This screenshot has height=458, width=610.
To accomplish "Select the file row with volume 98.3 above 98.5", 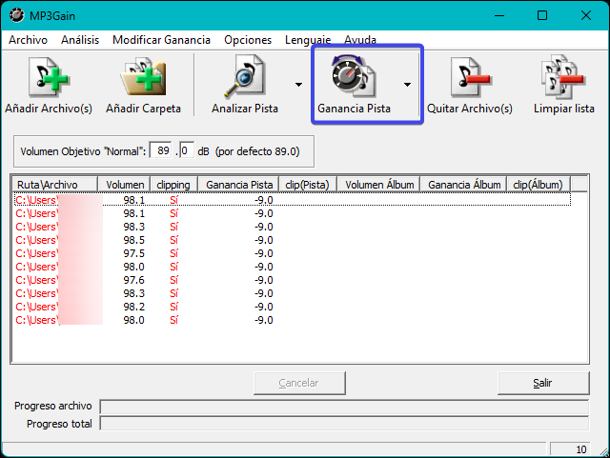I will 293,227.
